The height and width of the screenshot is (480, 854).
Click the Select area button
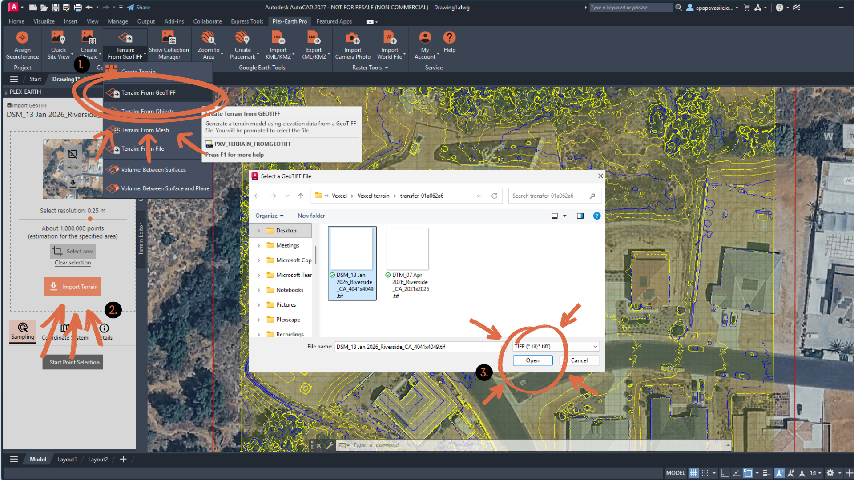click(73, 251)
